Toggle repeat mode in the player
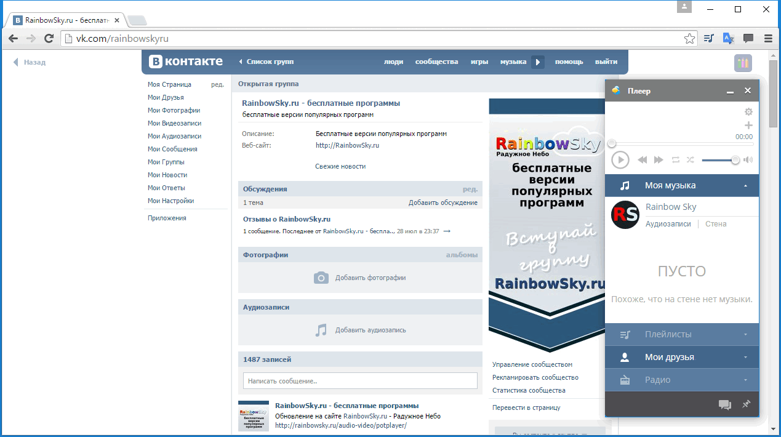 676,160
